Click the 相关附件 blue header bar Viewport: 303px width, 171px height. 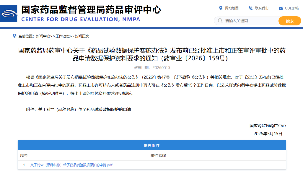click(x=152, y=145)
